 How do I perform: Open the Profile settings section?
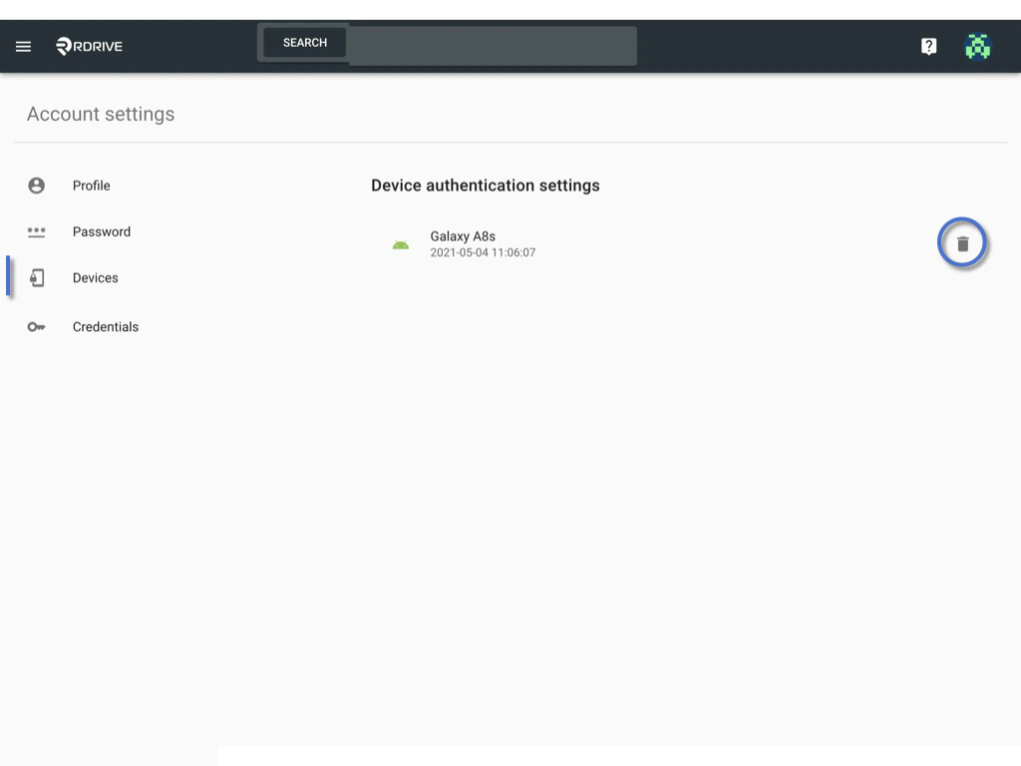tap(91, 186)
